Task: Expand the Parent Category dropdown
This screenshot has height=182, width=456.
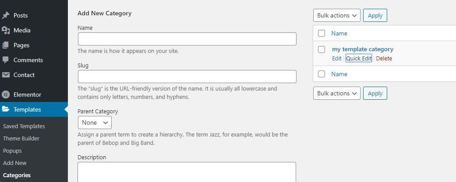Action: click(x=95, y=122)
